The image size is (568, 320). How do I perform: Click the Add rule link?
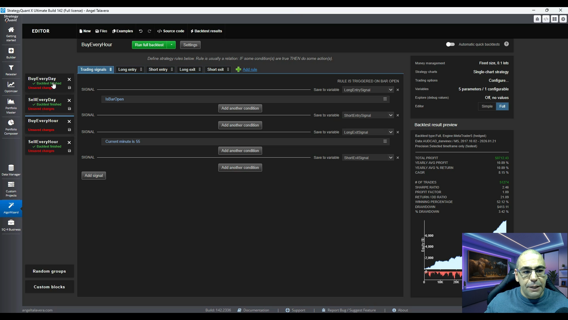(250, 70)
